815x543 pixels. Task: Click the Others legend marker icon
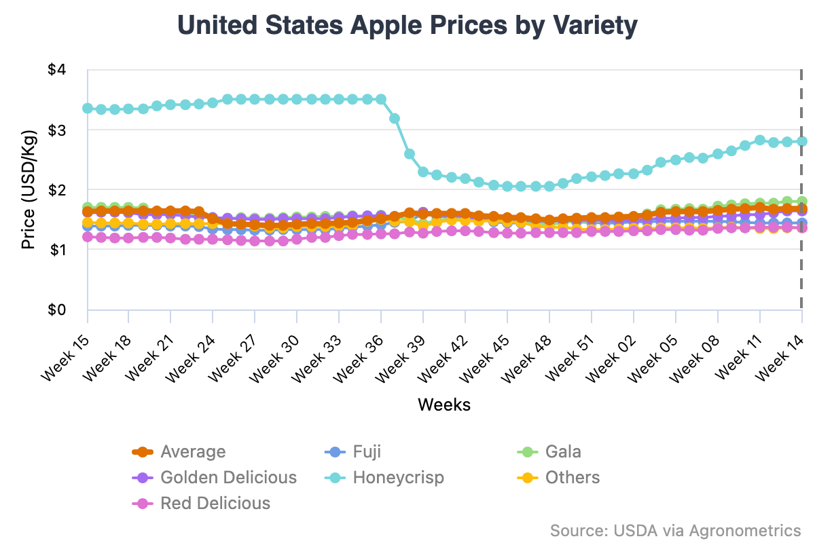coord(527,478)
